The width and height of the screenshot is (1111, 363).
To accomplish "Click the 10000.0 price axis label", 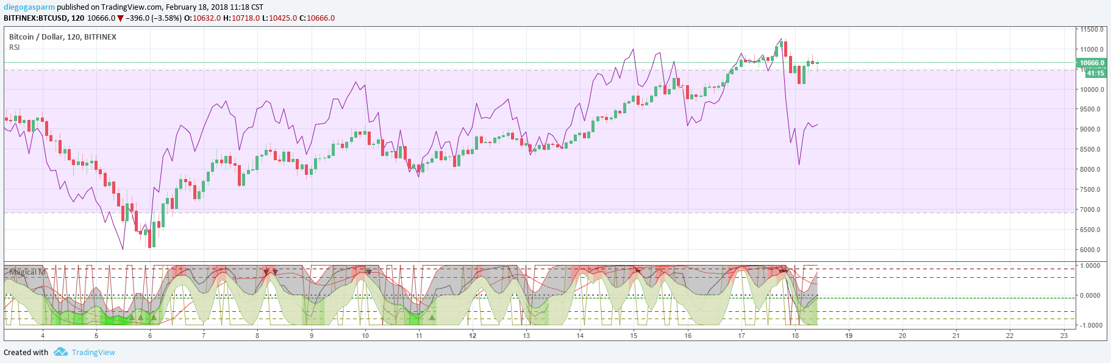I will point(1091,90).
